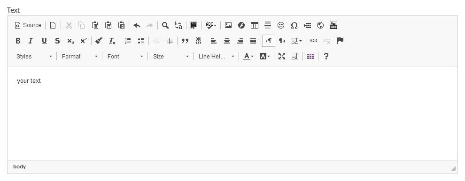Insert page break for printing
This screenshot has width=465, height=181.
pos(307,25)
